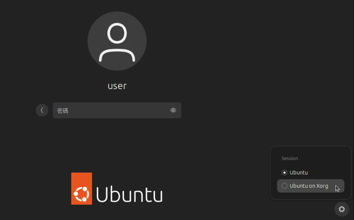Click the "user" account name label
The image size is (354, 220).
pyautogui.click(x=117, y=86)
